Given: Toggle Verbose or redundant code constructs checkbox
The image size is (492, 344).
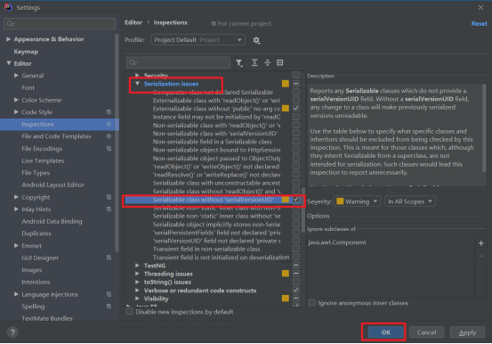Looking at the screenshot, I should (x=296, y=291).
